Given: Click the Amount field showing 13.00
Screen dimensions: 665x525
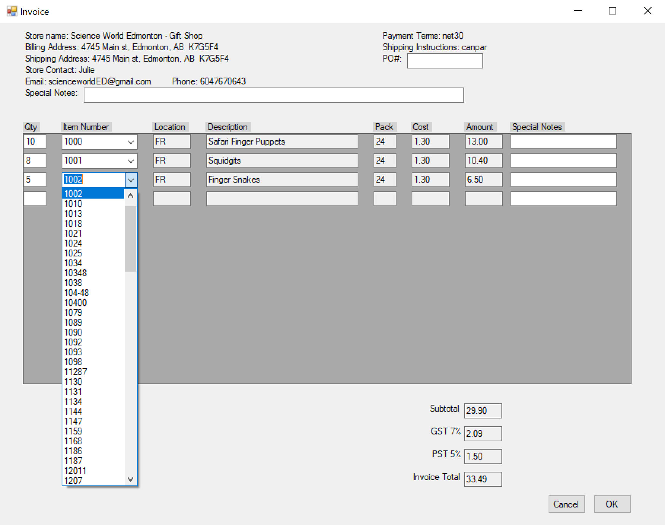Looking at the screenshot, I should click(484, 142).
